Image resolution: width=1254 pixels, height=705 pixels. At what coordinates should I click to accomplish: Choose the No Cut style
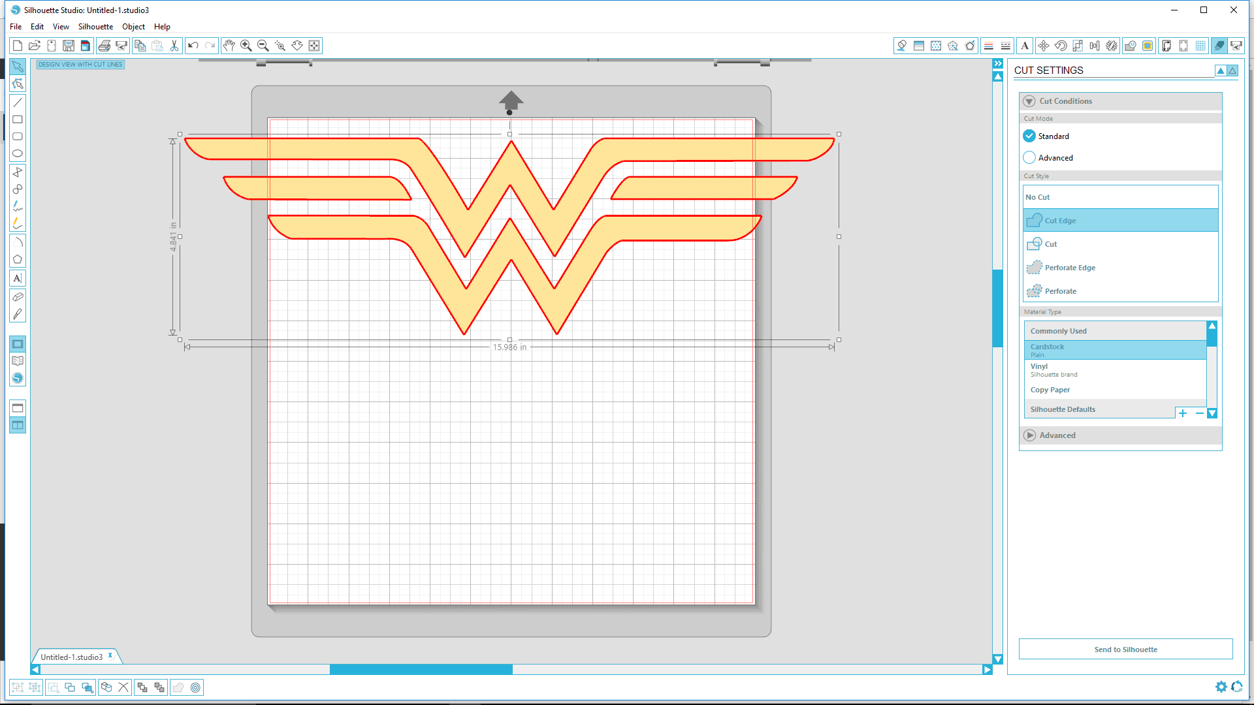click(1120, 197)
